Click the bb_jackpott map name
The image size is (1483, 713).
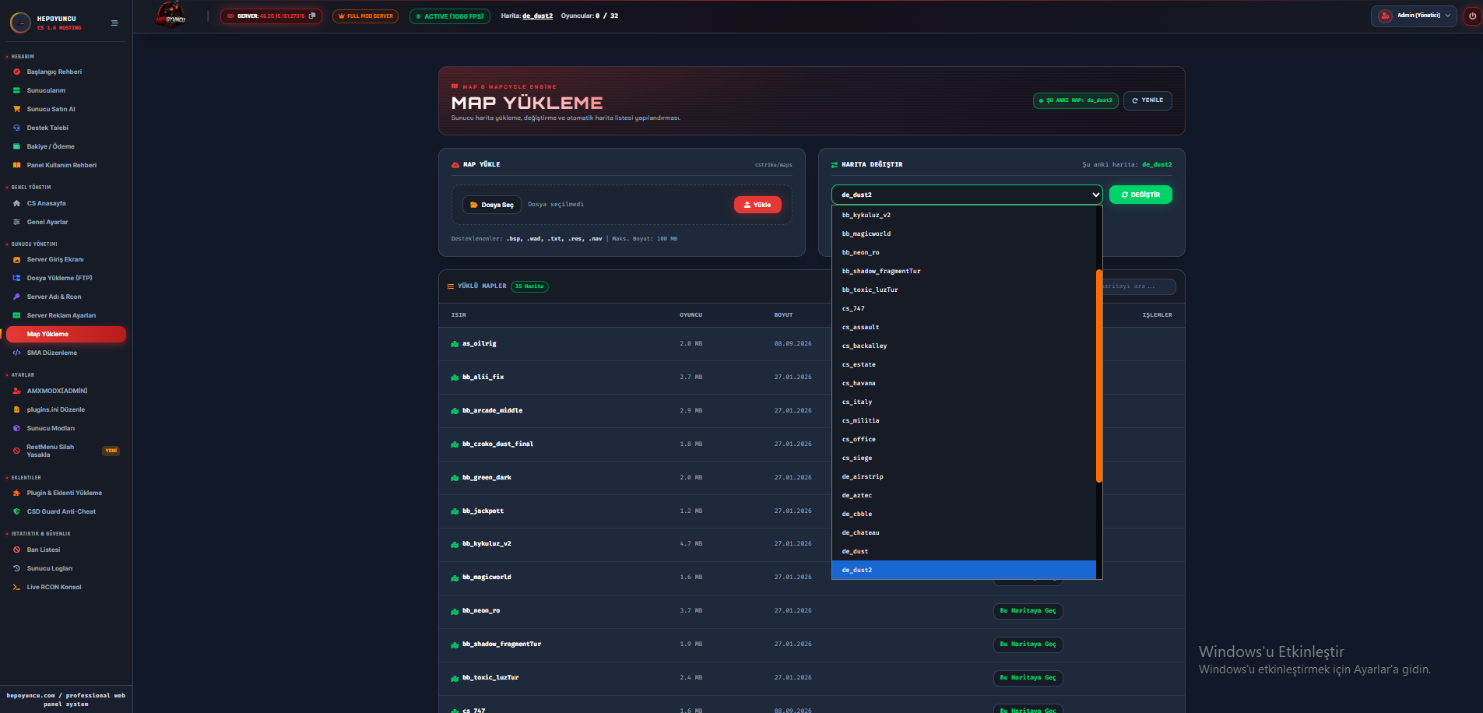click(x=483, y=511)
